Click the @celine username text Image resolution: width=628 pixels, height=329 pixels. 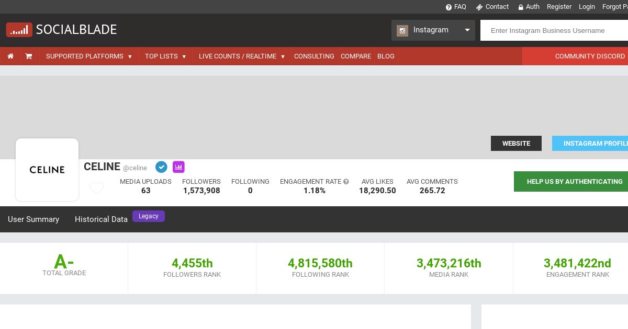click(x=135, y=168)
